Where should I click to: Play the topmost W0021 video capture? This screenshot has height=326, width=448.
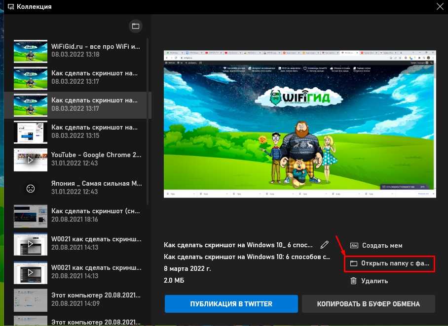(31, 244)
